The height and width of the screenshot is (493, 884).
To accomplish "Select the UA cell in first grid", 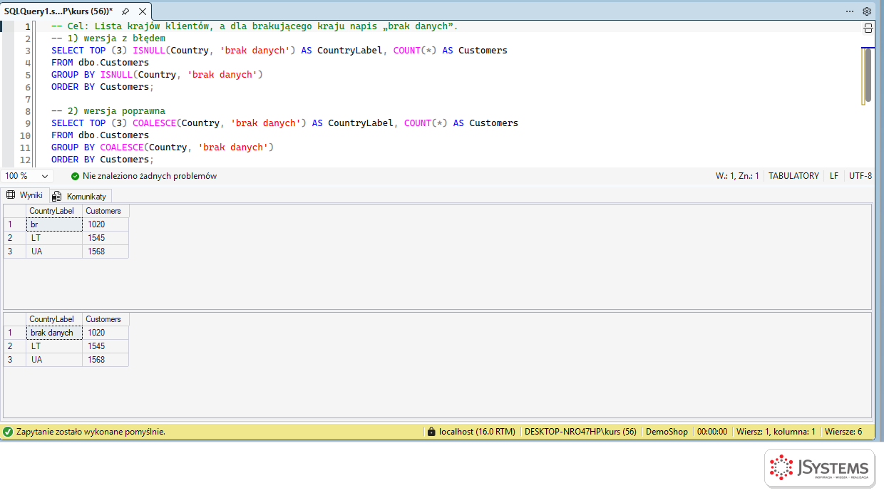I will tap(54, 251).
